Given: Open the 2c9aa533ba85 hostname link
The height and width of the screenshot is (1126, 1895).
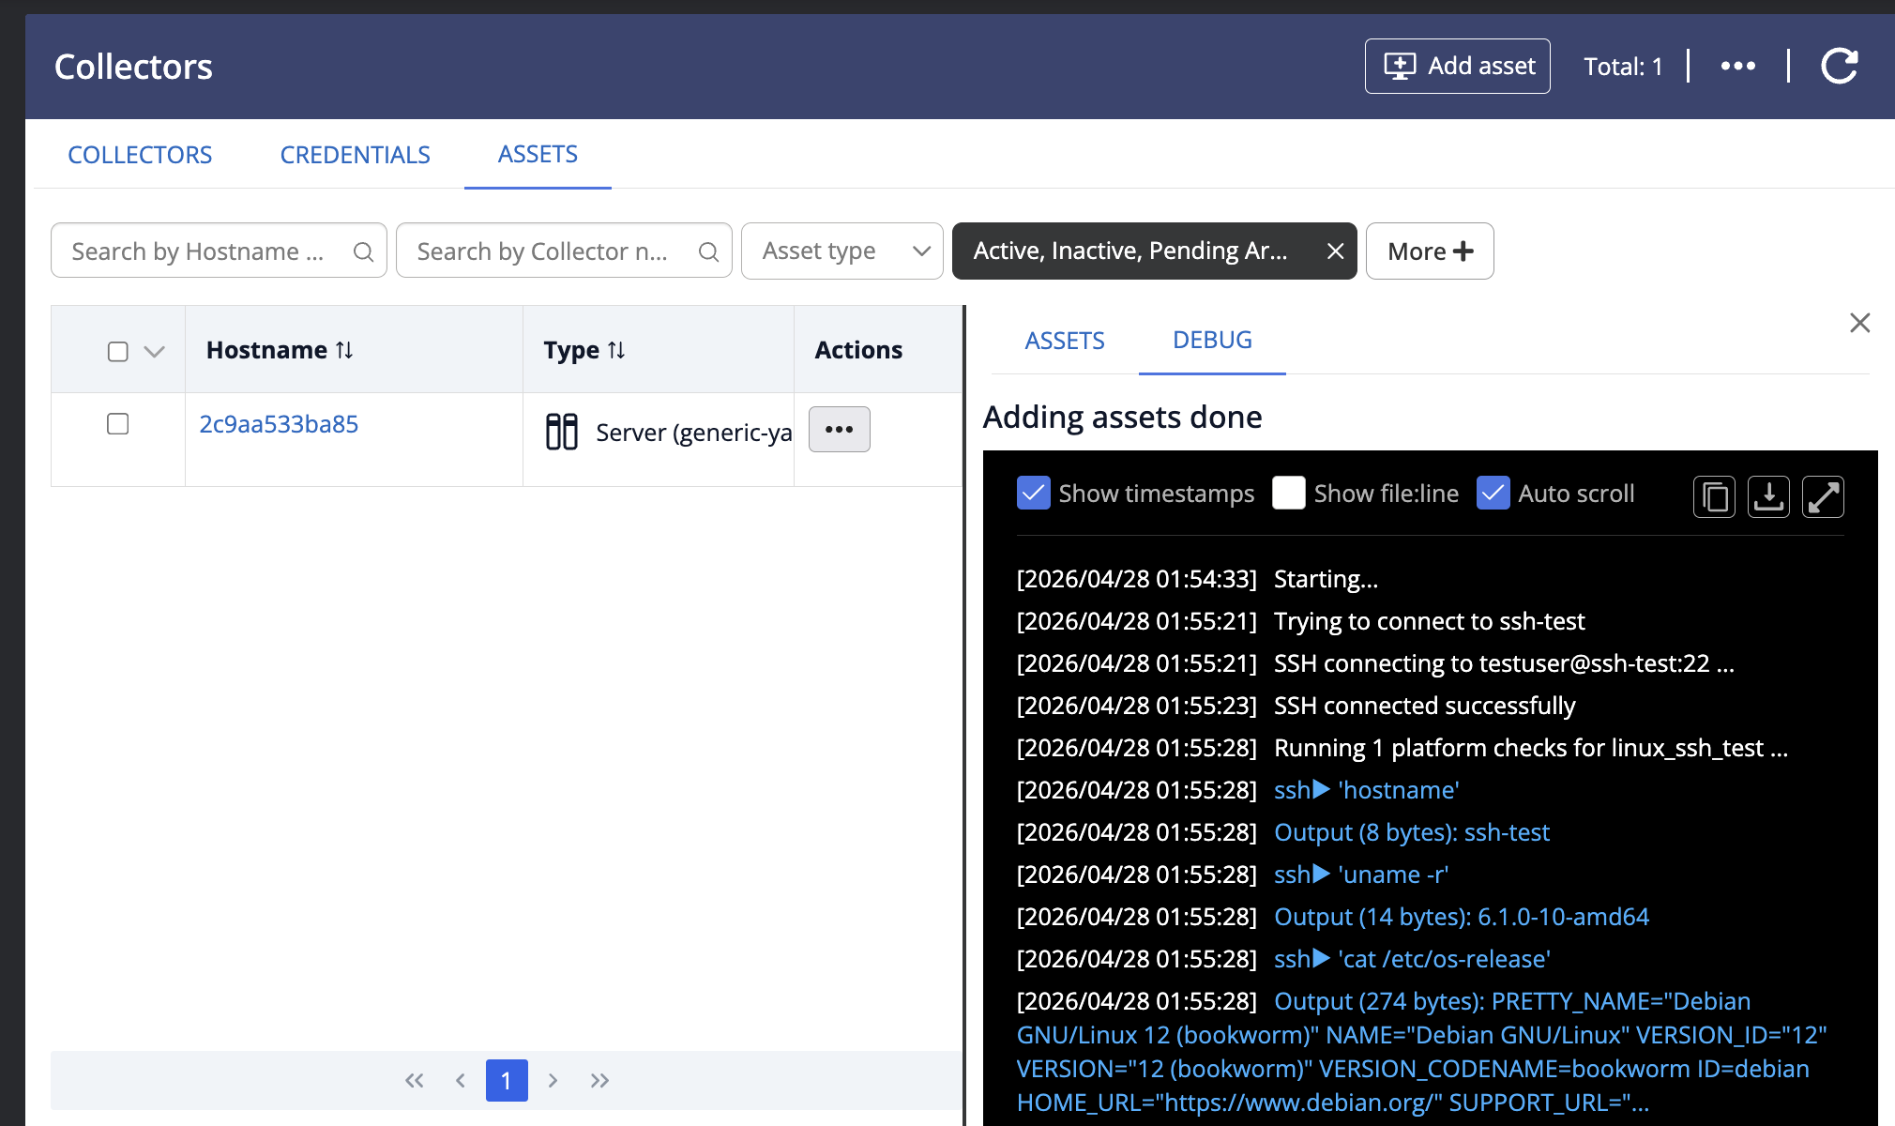Looking at the screenshot, I should pyautogui.click(x=279, y=424).
